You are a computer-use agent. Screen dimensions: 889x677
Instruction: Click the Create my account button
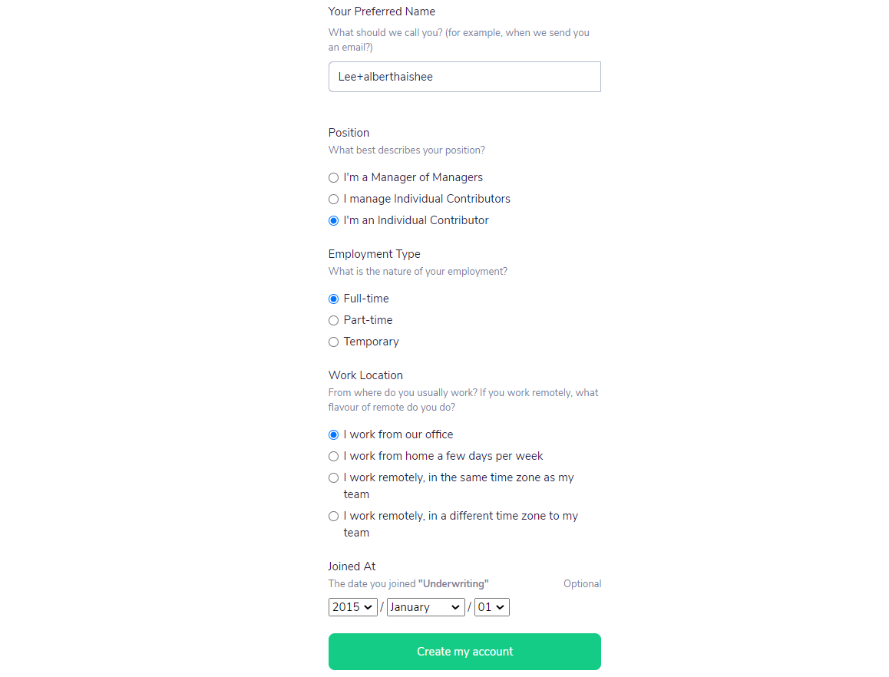tap(464, 652)
